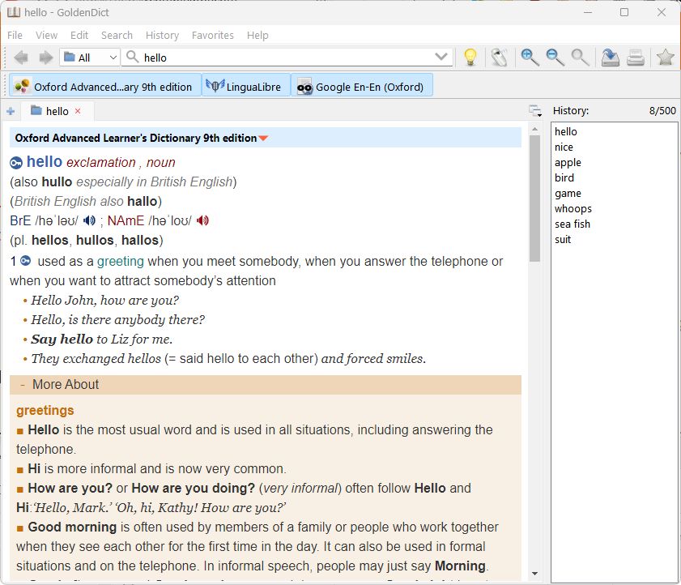Follow the greeting link in the definition
The image size is (681, 585).
point(120,261)
